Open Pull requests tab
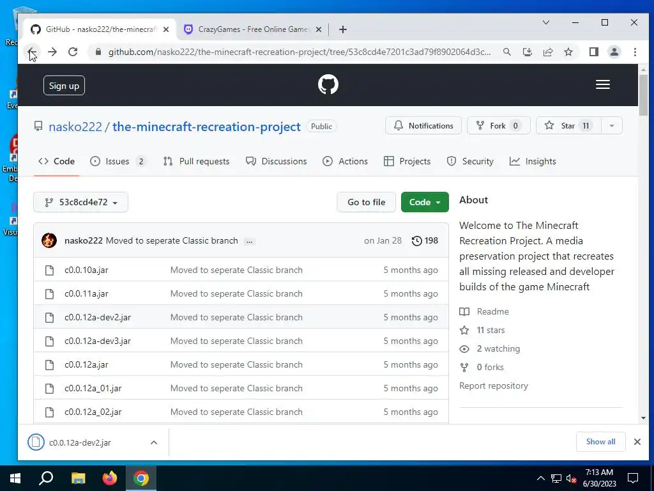Image resolution: width=654 pixels, height=491 pixels. (x=196, y=162)
